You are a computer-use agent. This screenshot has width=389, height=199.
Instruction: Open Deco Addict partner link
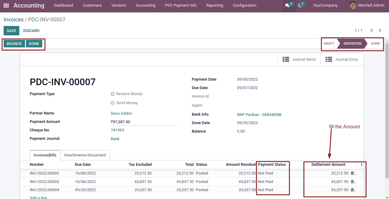coord(121,114)
